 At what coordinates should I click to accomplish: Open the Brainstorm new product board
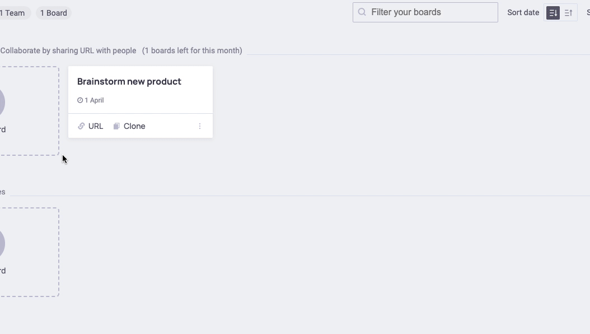coord(129,82)
